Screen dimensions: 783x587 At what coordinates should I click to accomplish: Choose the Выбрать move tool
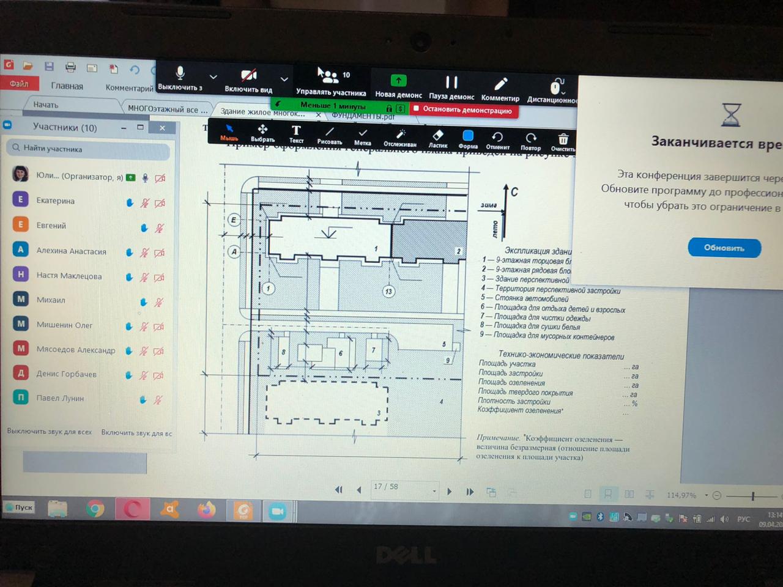262,133
